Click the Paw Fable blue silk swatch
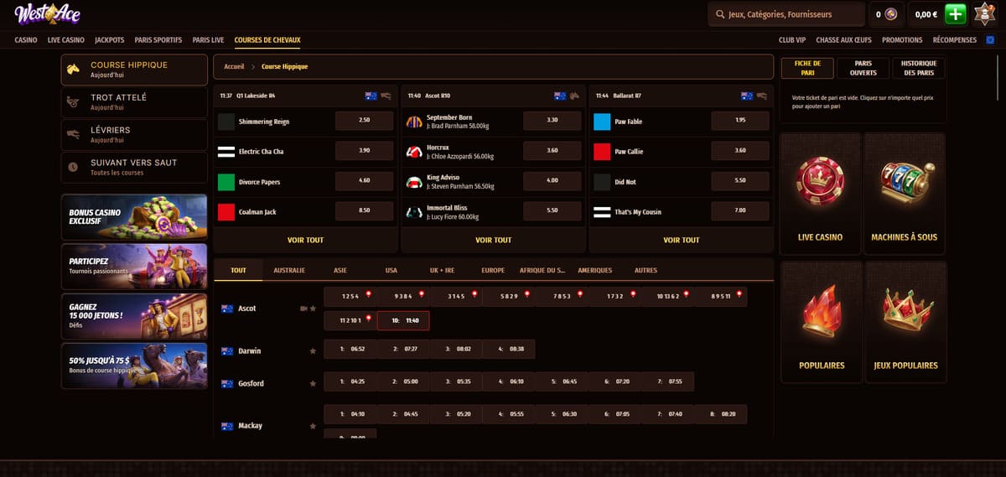Image resolution: width=1006 pixels, height=477 pixels. click(602, 122)
